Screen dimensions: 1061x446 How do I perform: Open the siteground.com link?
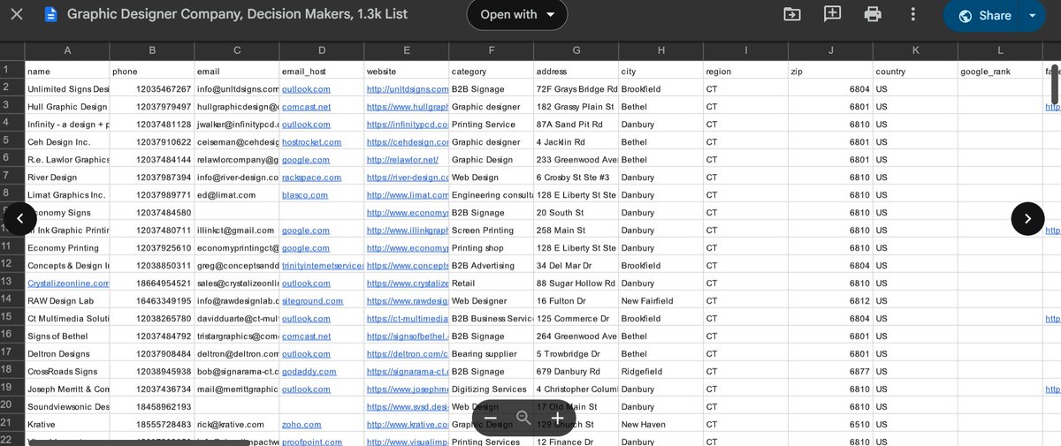click(312, 301)
